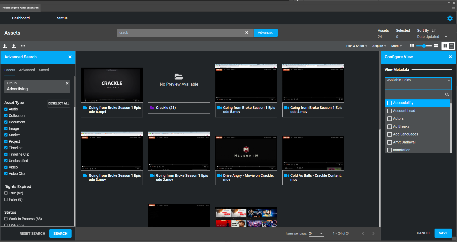Select the Advanced tab in search panel
This screenshot has width=457, height=242.
tap(27, 70)
